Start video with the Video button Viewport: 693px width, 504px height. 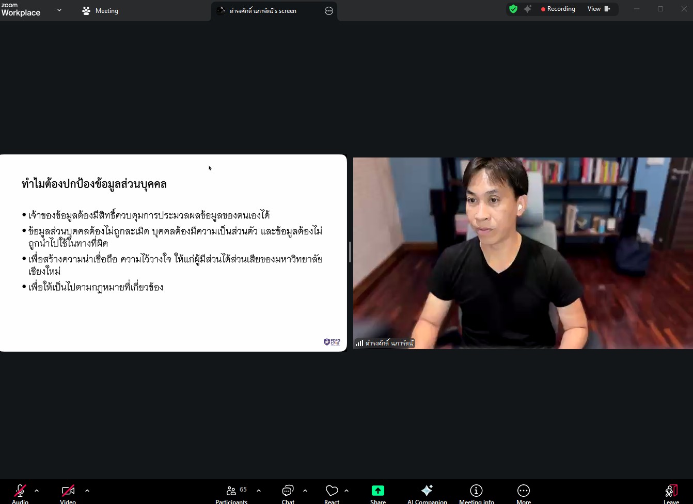[x=68, y=492]
